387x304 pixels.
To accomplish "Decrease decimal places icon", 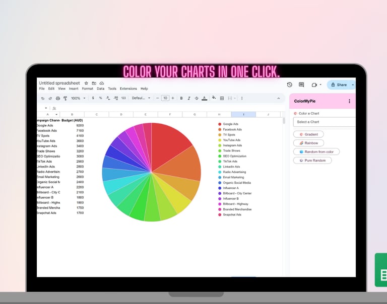I will [108, 98].
